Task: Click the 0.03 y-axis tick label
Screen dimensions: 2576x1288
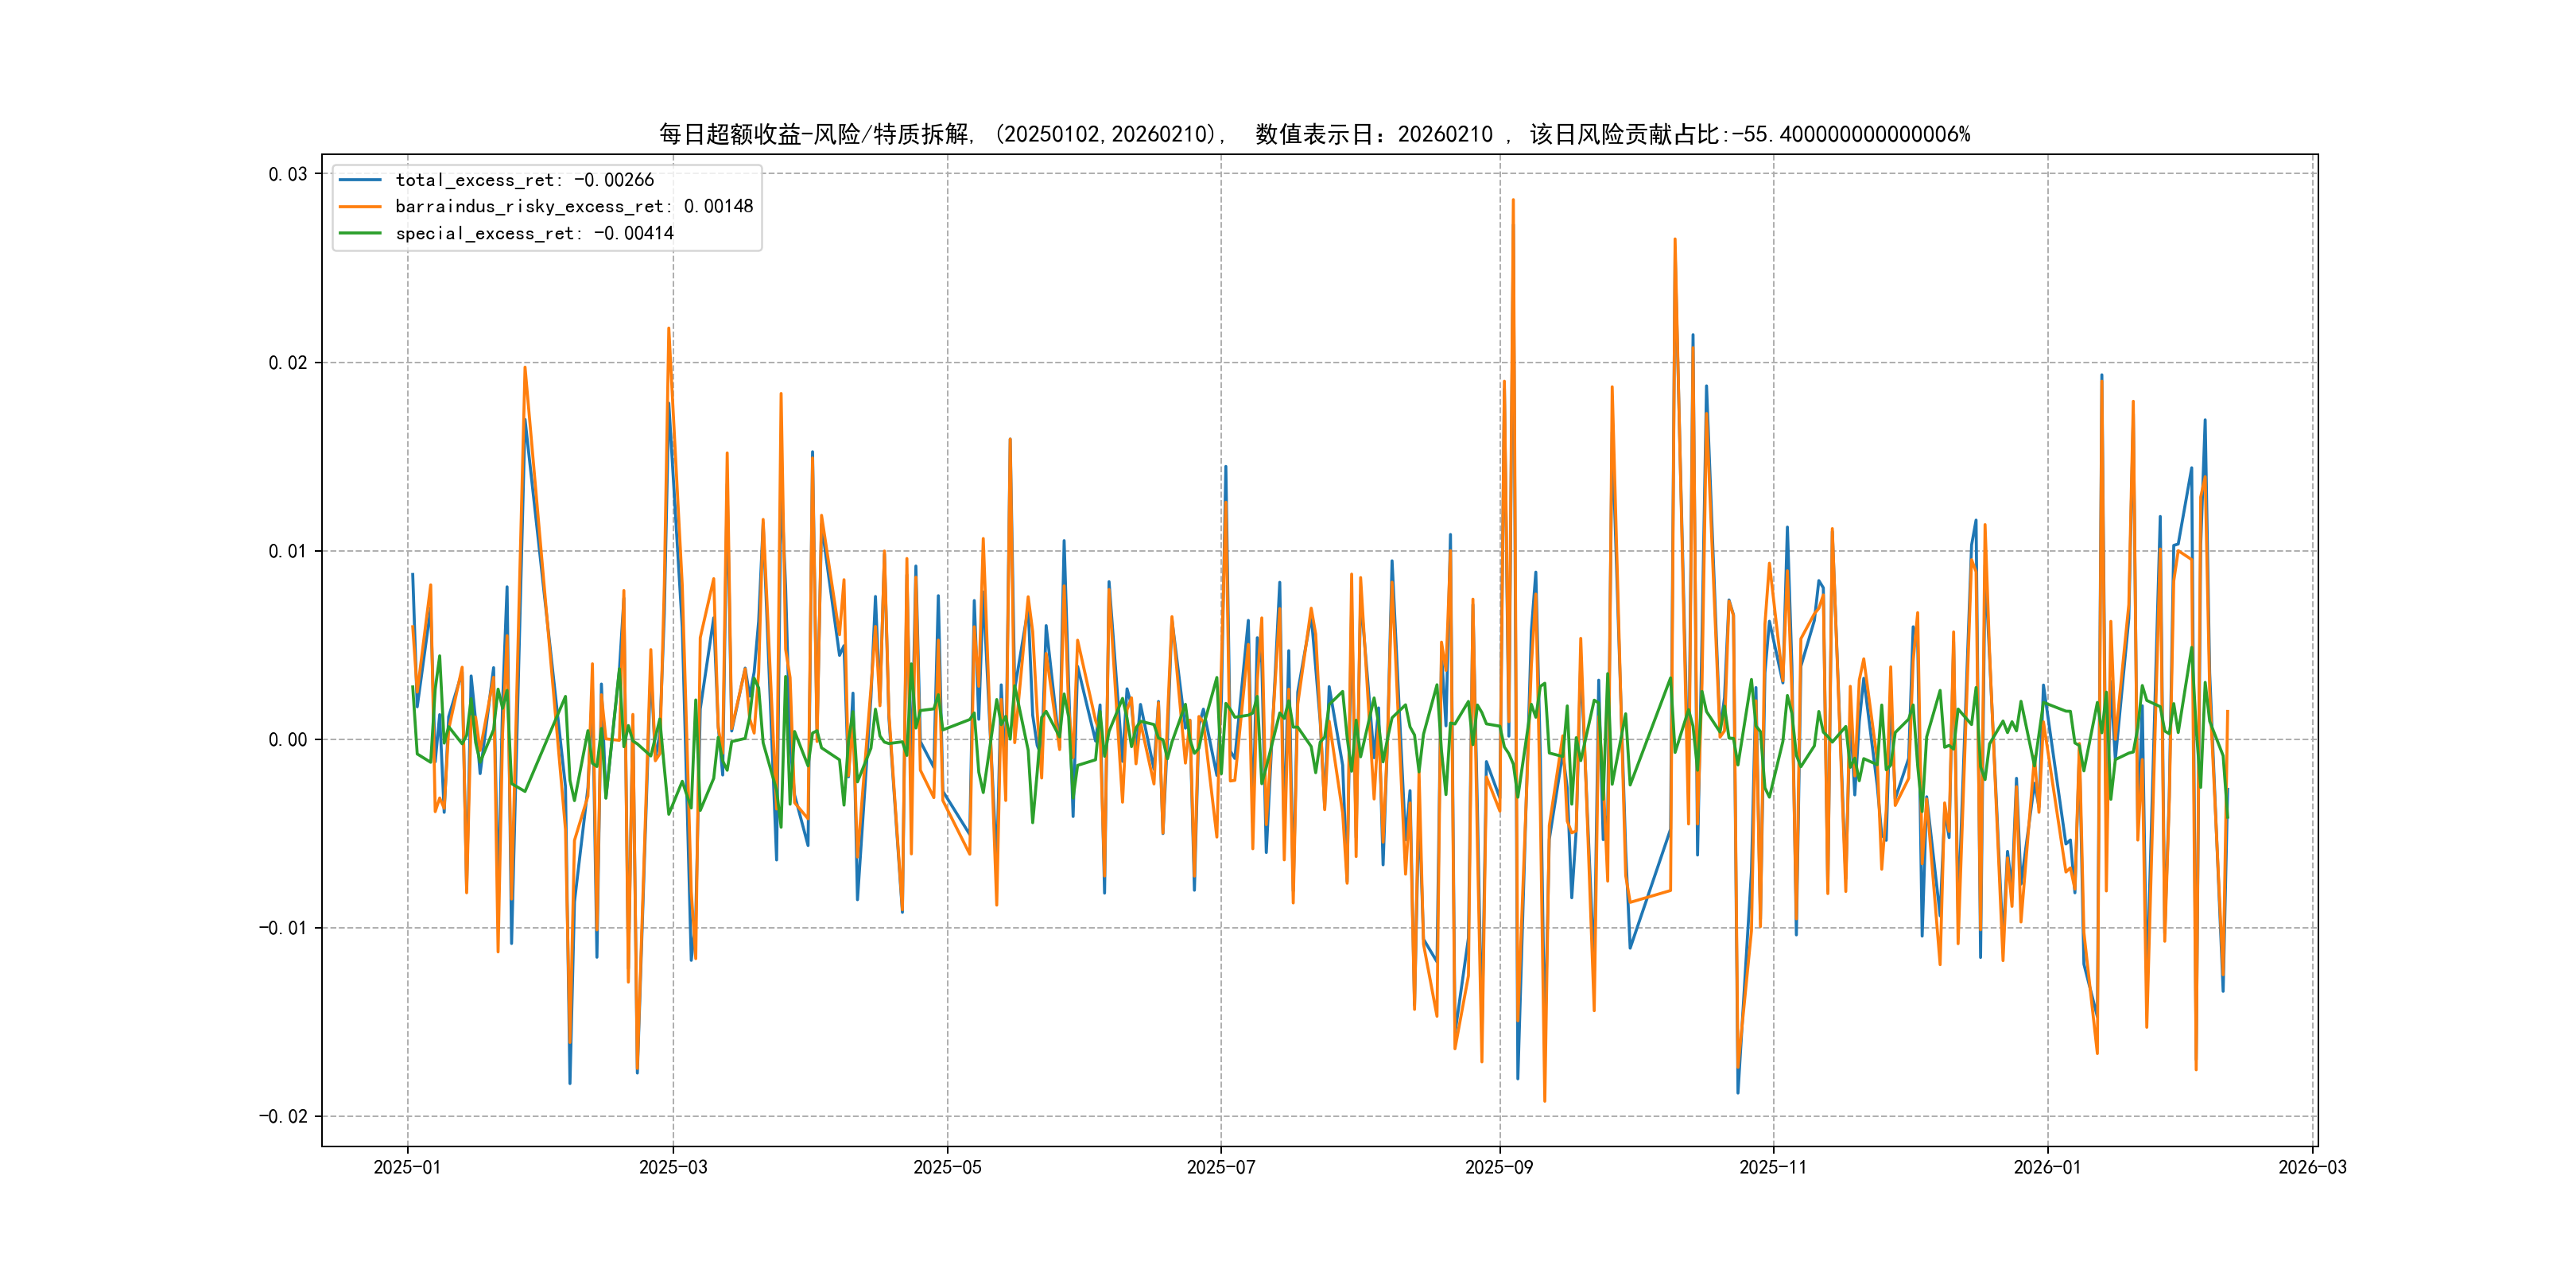Action: point(287,174)
